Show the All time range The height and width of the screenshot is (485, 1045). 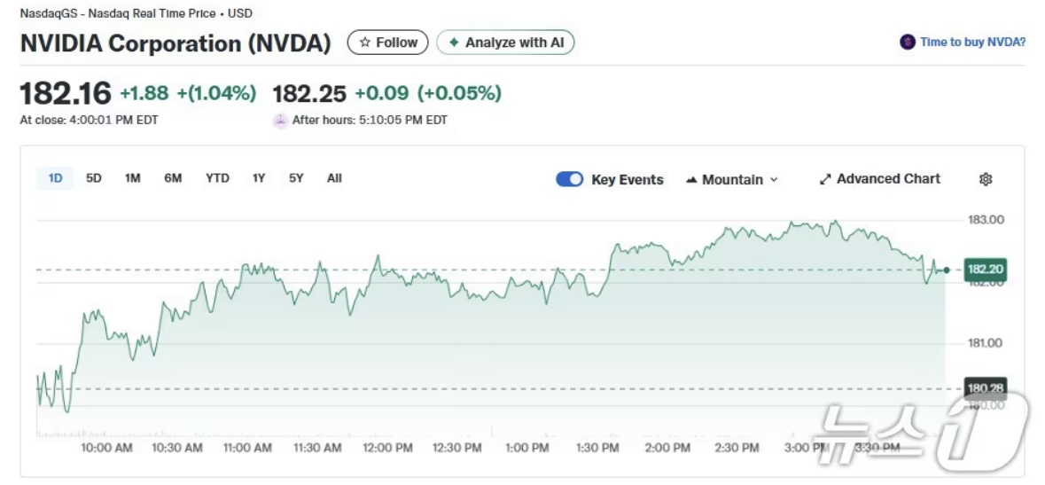point(334,178)
